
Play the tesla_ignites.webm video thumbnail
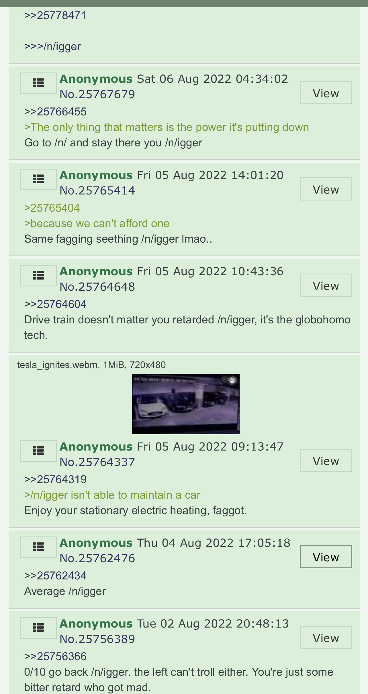click(186, 404)
